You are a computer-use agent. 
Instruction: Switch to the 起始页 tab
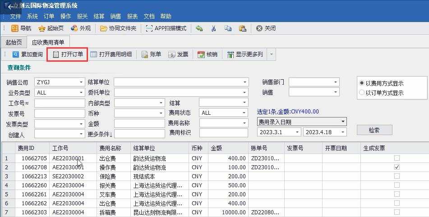click(x=14, y=42)
